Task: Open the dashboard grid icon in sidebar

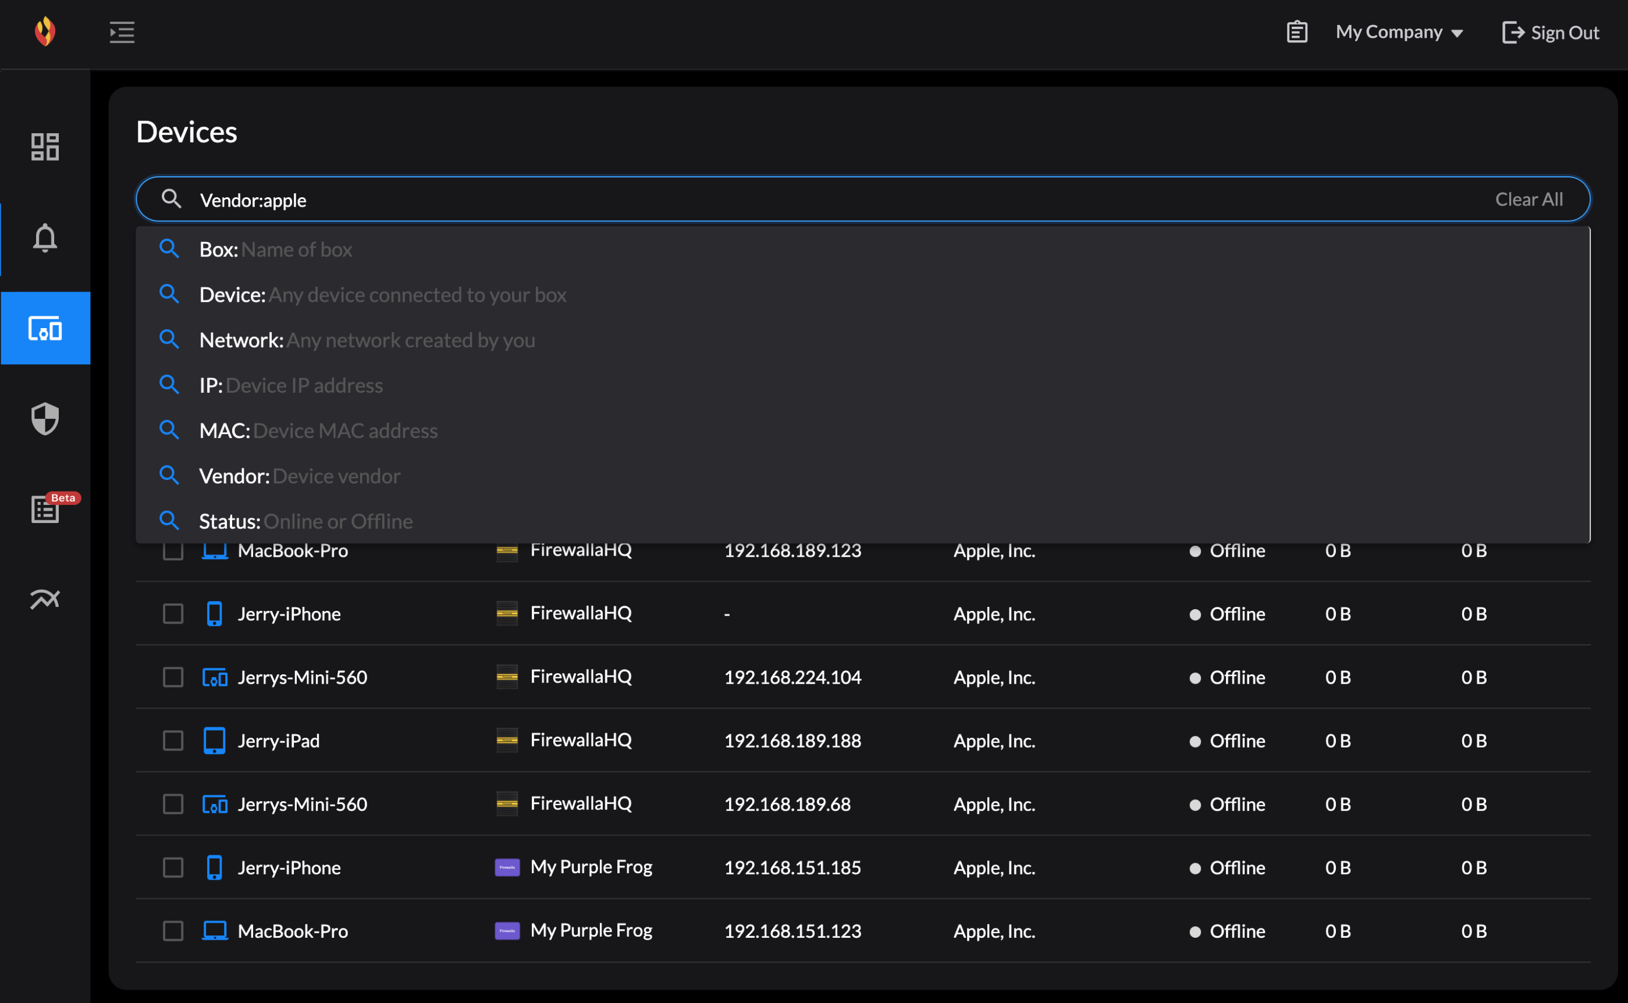Action: click(45, 147)
